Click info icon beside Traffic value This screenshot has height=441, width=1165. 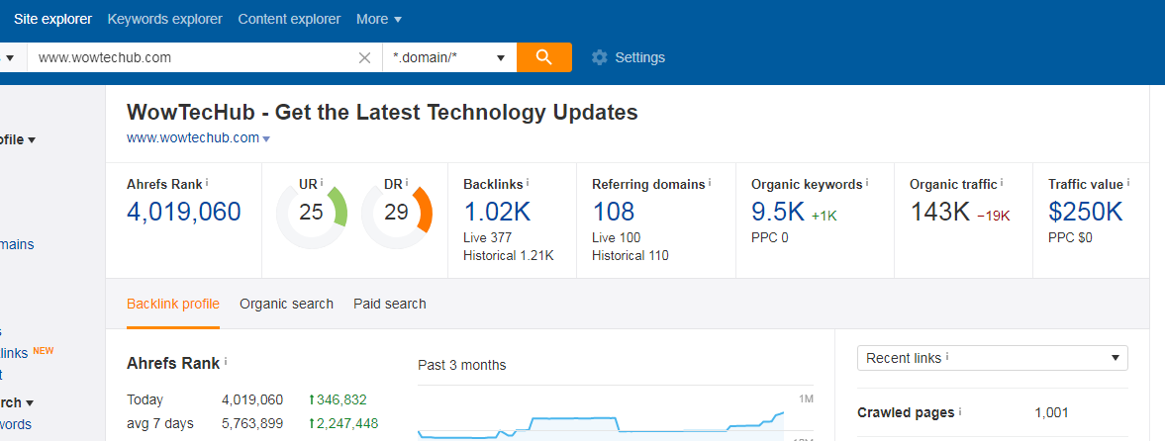tap(1128, 183)
